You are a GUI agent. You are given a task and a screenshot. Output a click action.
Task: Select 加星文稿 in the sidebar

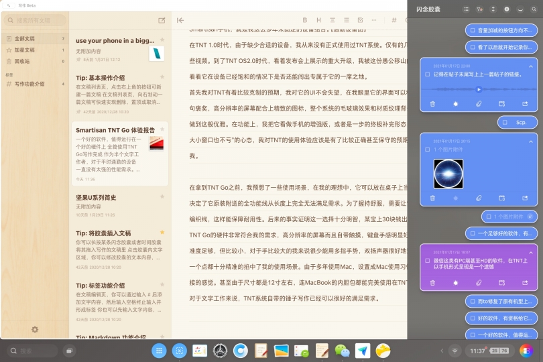tap(25, 50)
